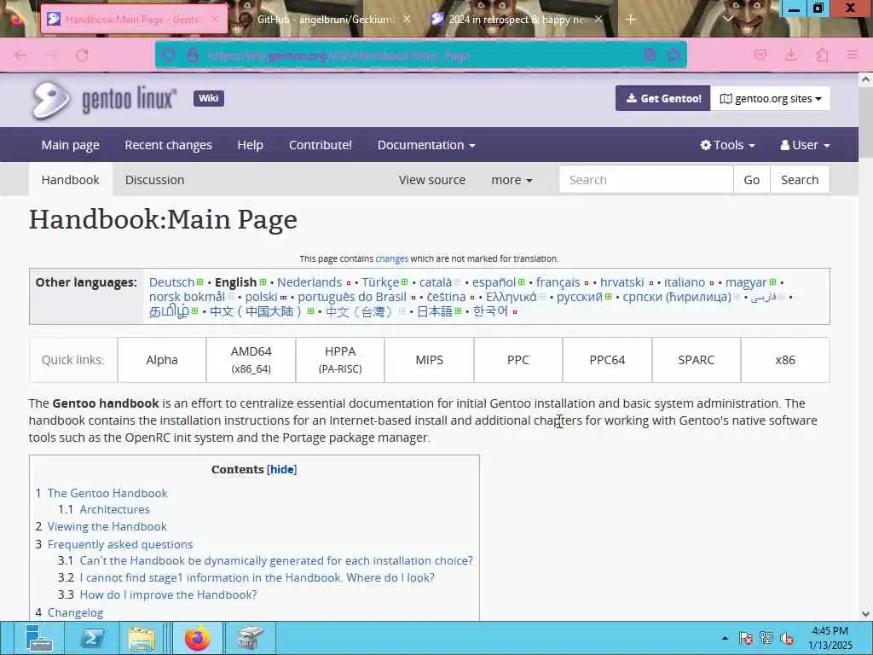Expand the more actions dropdown
Screen dimensions: 873x655
(x=512, y=180)
